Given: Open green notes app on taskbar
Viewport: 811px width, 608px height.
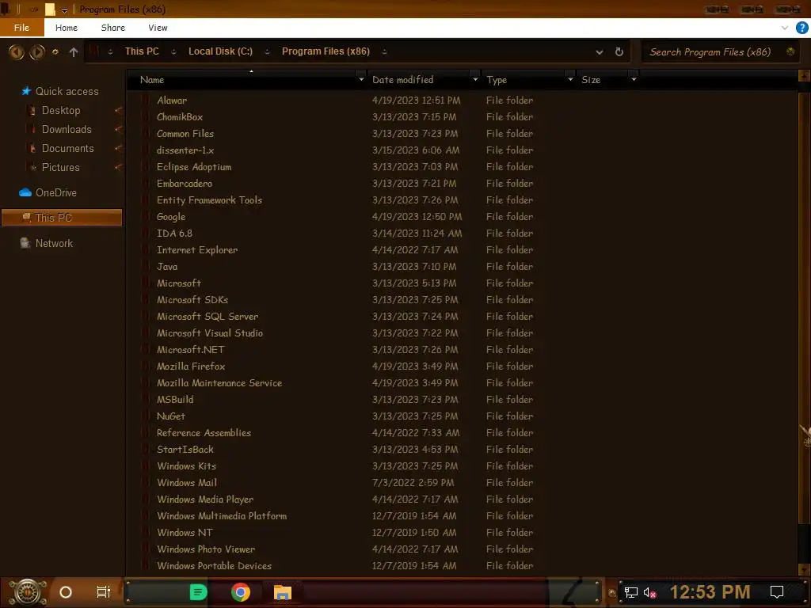Looking at the screenshot, I should pyautogui.click(x=198, y=592).
